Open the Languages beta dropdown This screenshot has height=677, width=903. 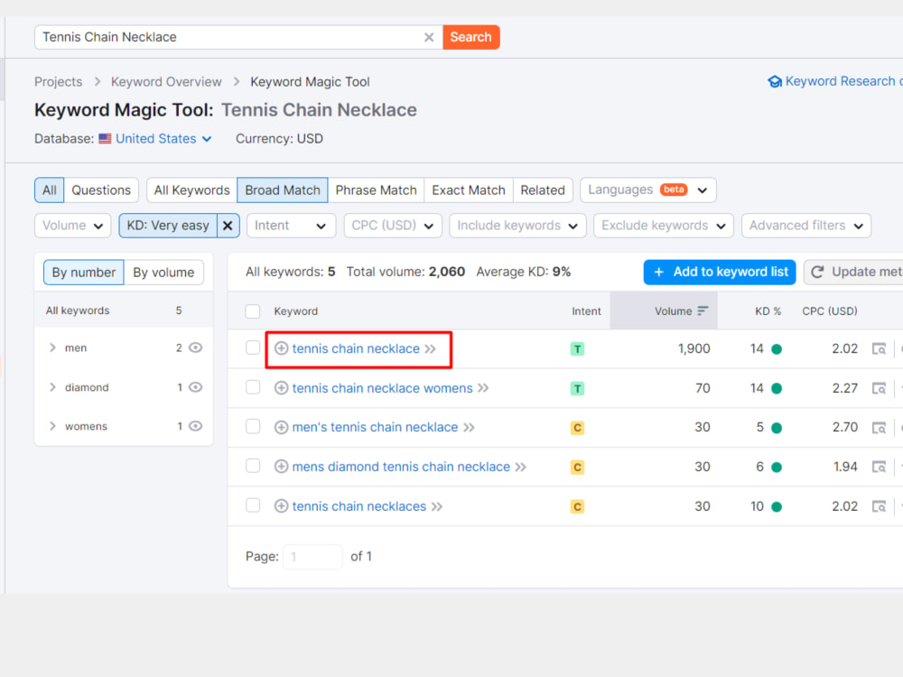tap(647, 190)
